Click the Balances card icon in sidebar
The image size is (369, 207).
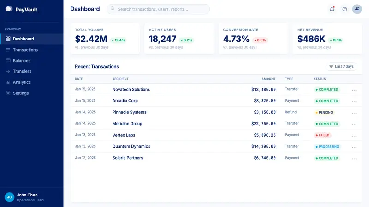click(8, 61)
